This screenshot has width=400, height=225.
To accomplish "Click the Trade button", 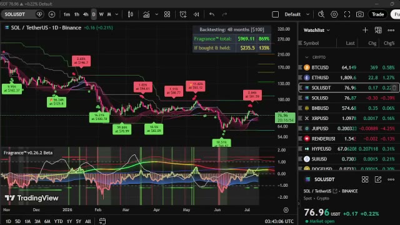I will [377, 14].
